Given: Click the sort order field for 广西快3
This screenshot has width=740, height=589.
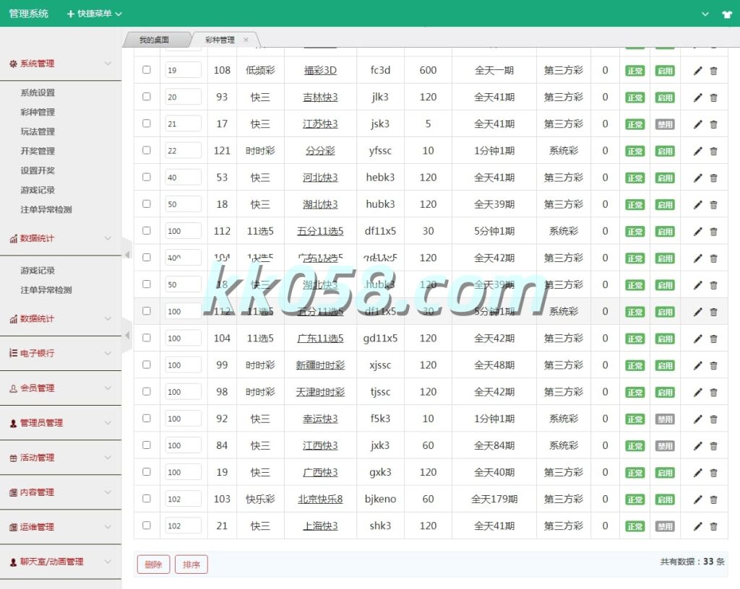Looking at the screenshot, I should pos(183,472).
